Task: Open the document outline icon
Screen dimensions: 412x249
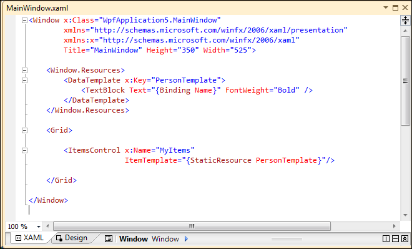Action: point(108,239)
